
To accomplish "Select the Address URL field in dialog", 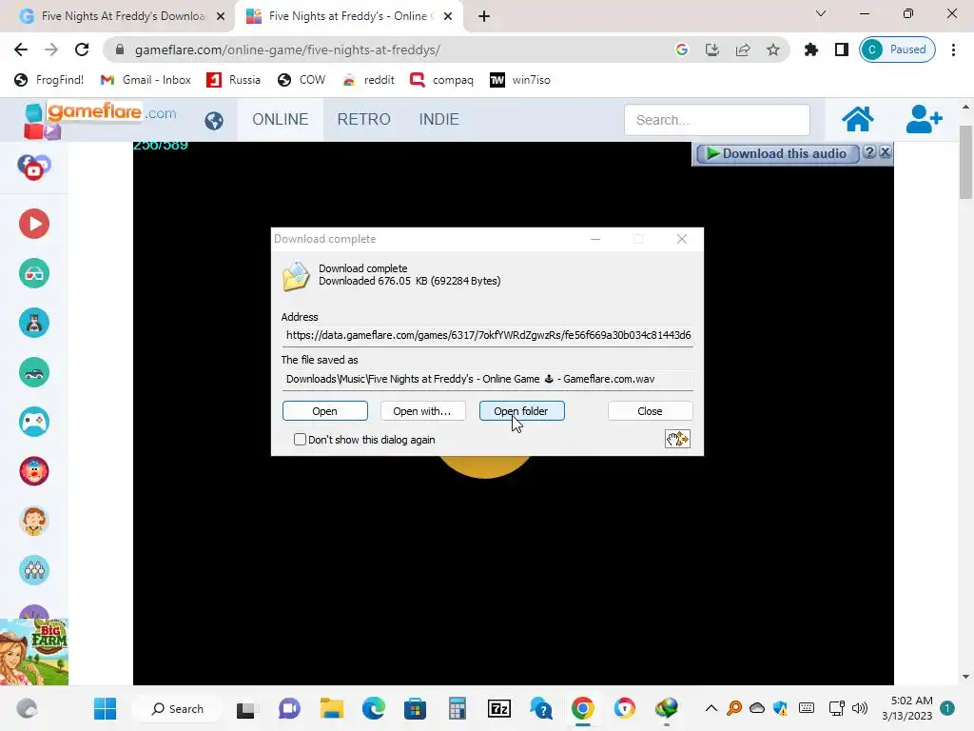I will [488, 335].
